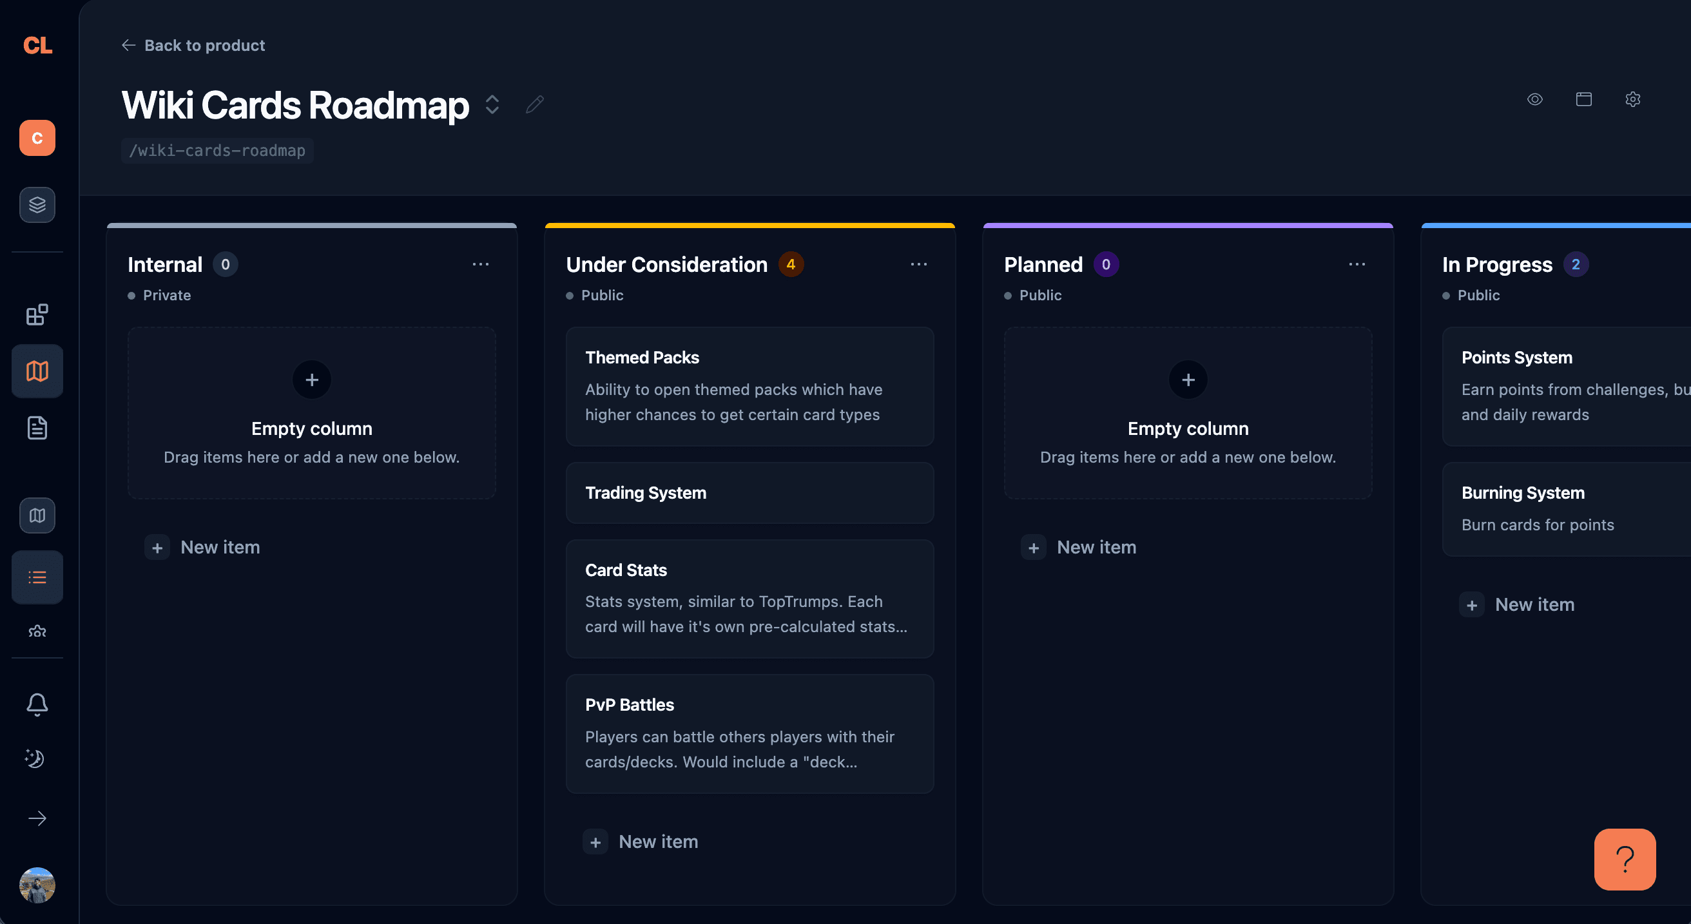The width and height of the screenshot is (1691, 924).
Task: Open the roadmap switcher chevrons beside title
Action: [492, 104]
